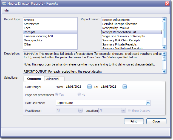173x140 pixels.
Task: Toggle the Show Inactive checkbox
Action: 129,111
